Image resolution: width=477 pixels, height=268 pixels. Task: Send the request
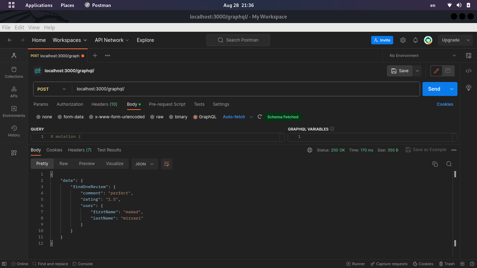click(x=434, y=89)
